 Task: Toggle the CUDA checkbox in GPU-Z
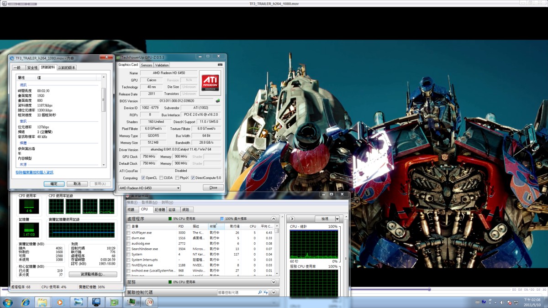click(161, 178)
